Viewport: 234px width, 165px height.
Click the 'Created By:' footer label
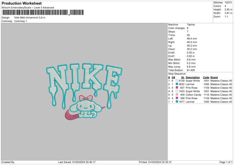8,162
